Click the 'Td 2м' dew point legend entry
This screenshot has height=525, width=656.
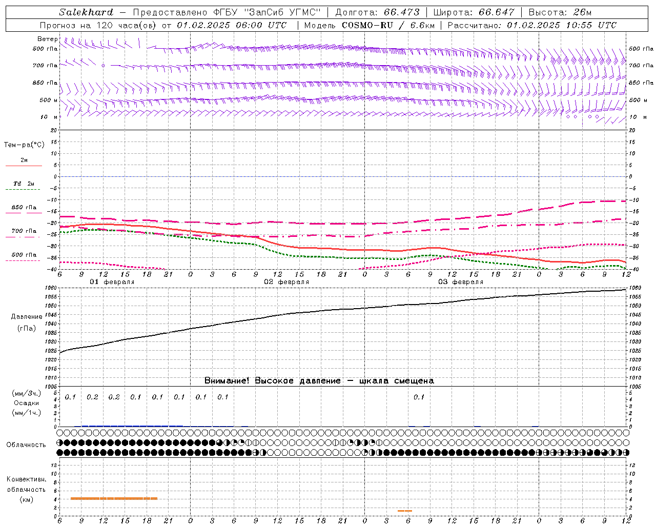[24, 184]
